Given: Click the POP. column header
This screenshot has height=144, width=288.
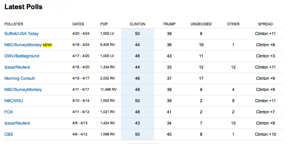Looking at the screenshot, I should [x=104, y=24].
